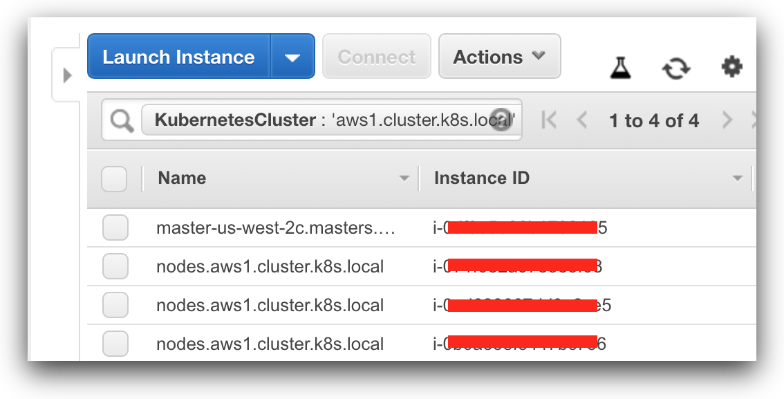
Task: Go to the next results page
Action: click(x=727, y=120)
